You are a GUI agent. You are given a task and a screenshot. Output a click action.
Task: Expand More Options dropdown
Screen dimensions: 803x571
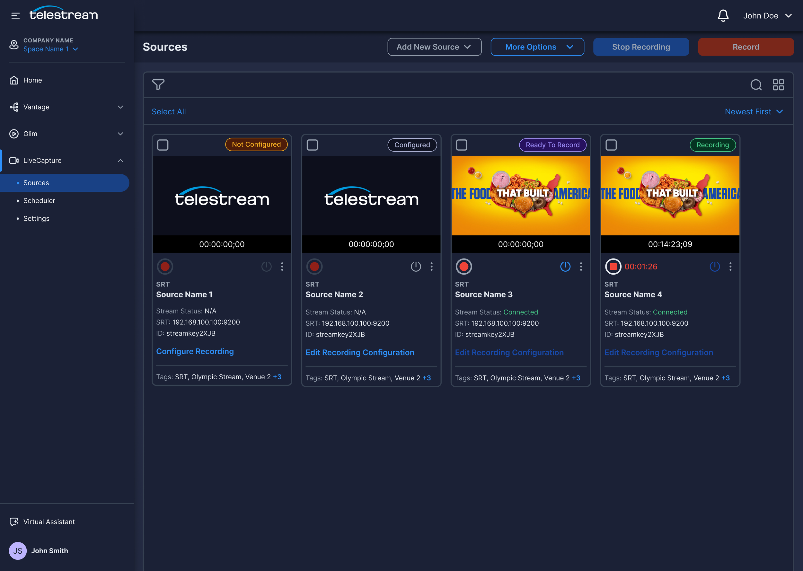537,47
